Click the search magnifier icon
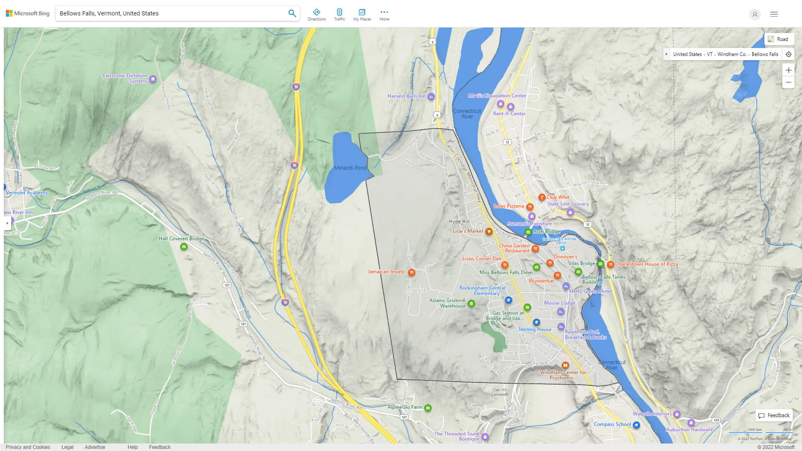 coord(292,13)
